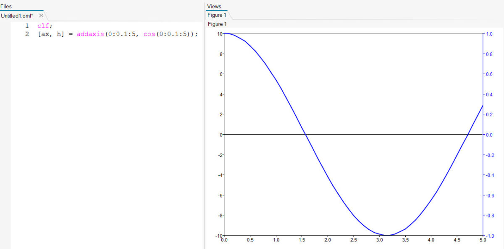Click the [ax, h] output variables text
Screen dimensions: 504x249
point(52,34)
